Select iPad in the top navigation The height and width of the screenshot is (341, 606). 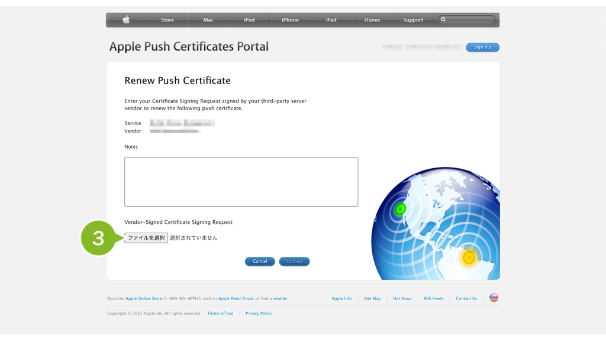(x=331, y=20)
